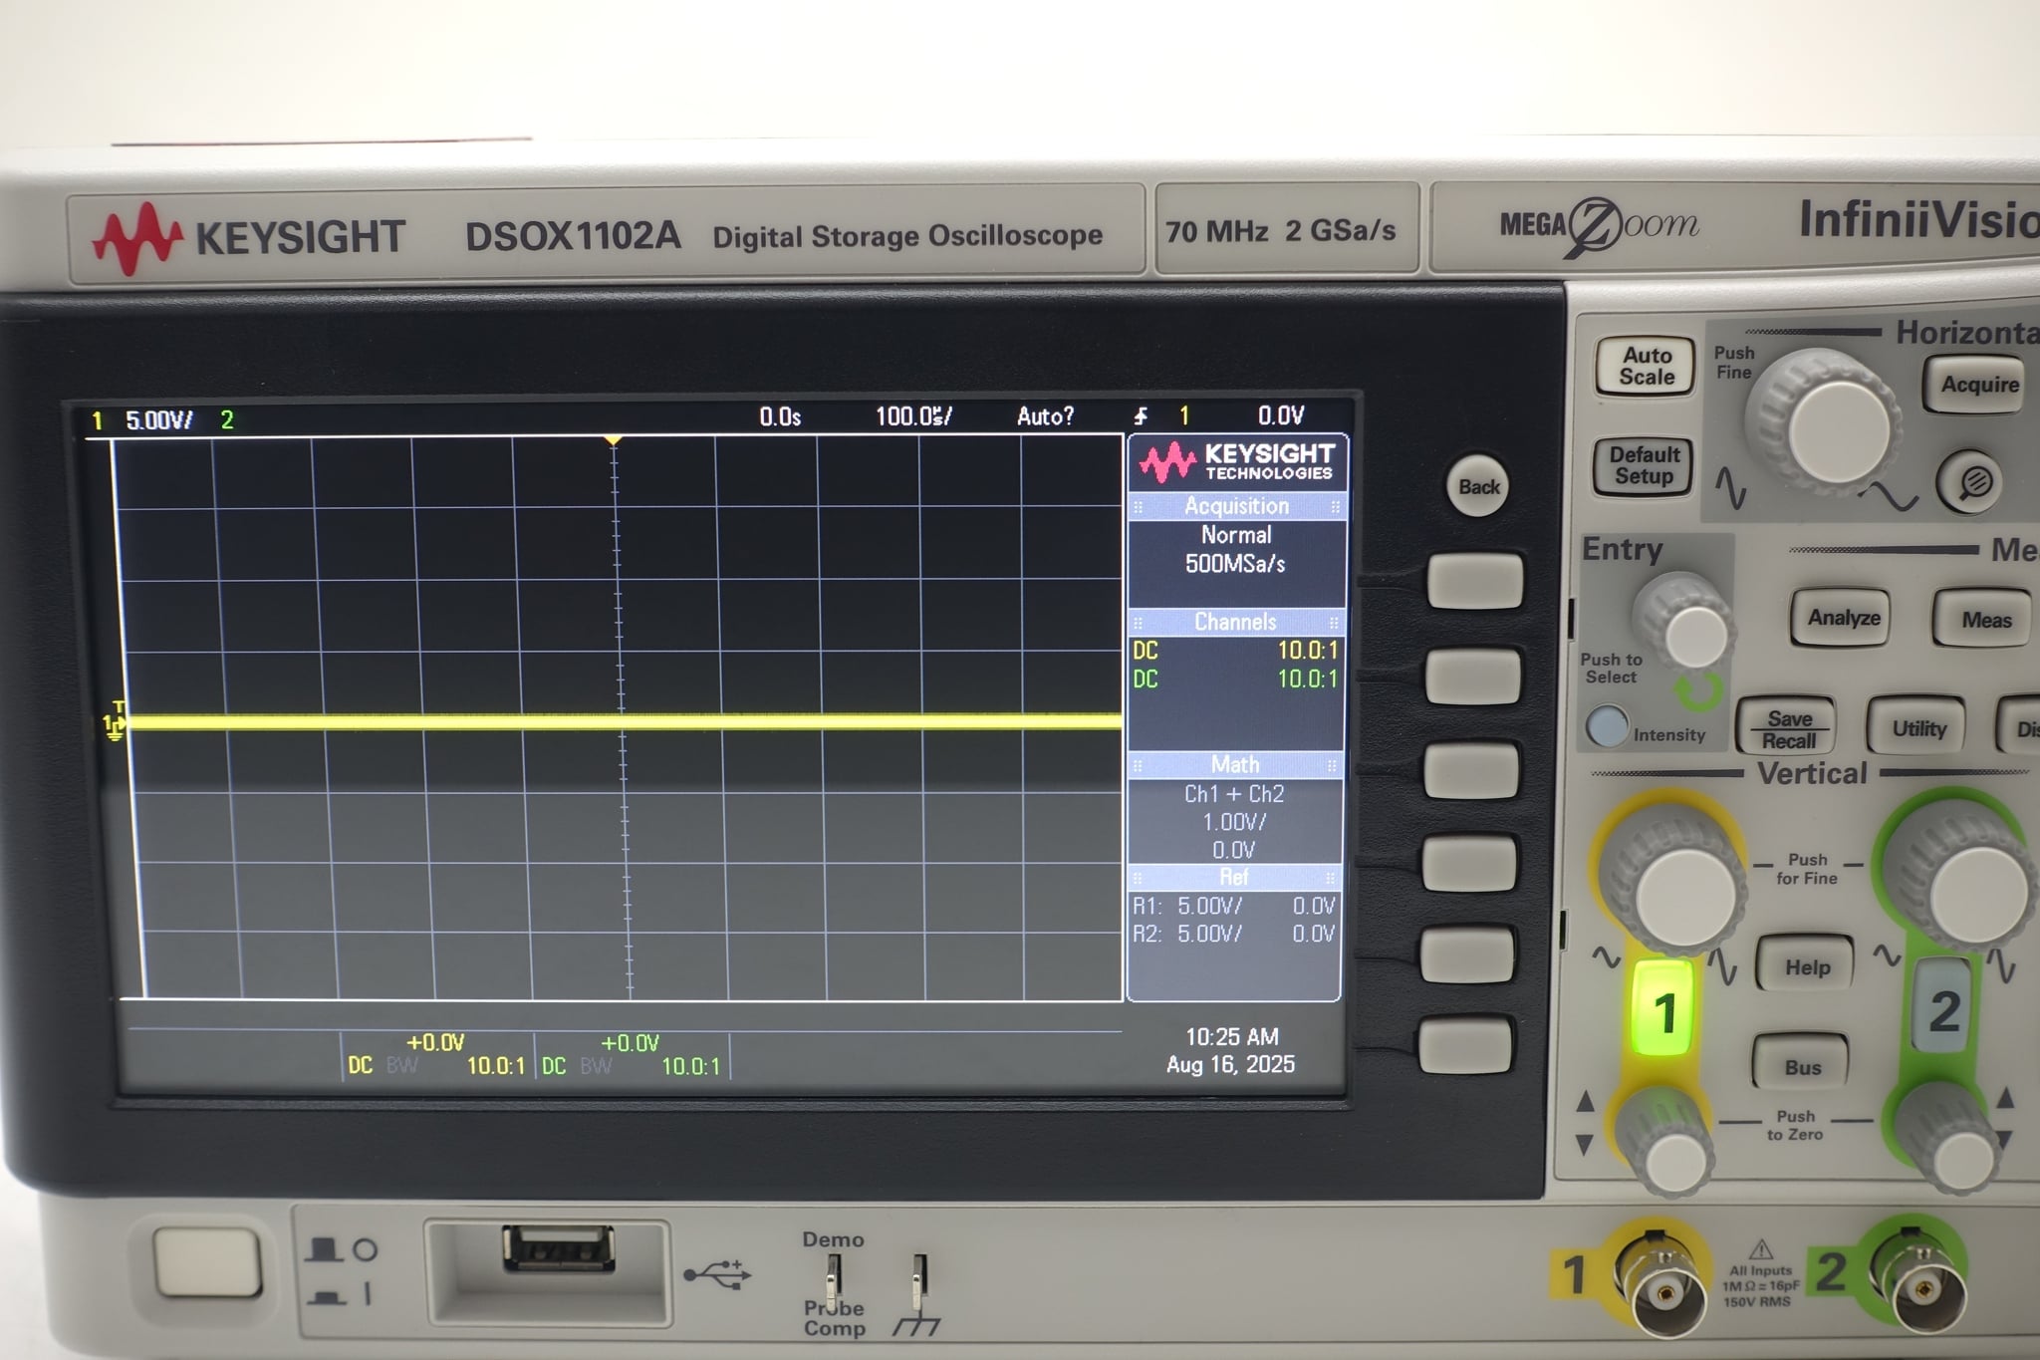Select the Bus key
Viewport: 2040px width, 1360px height.
[1801, 1067]
